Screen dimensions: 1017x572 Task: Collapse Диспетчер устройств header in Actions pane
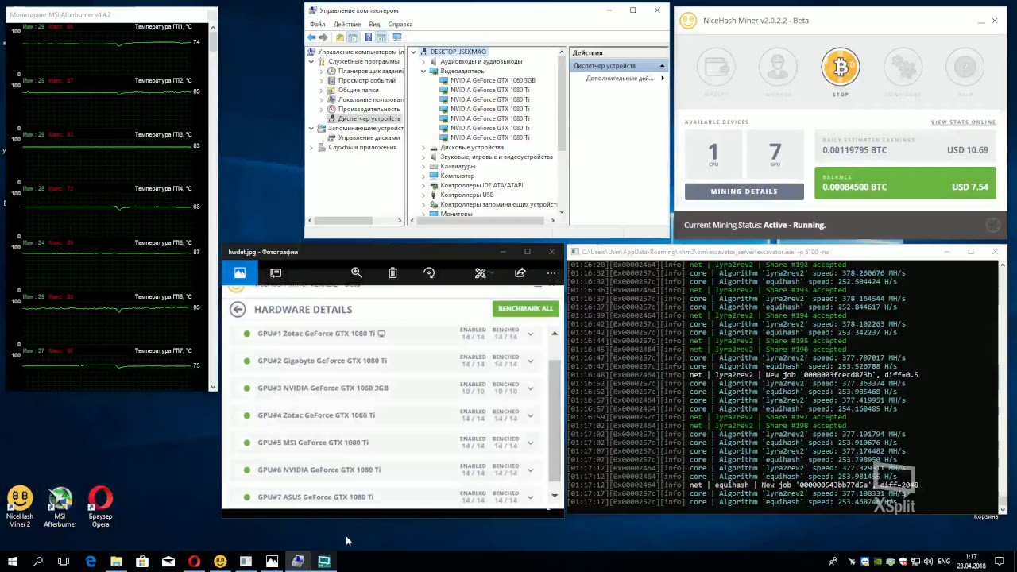[x=661, y=65]
